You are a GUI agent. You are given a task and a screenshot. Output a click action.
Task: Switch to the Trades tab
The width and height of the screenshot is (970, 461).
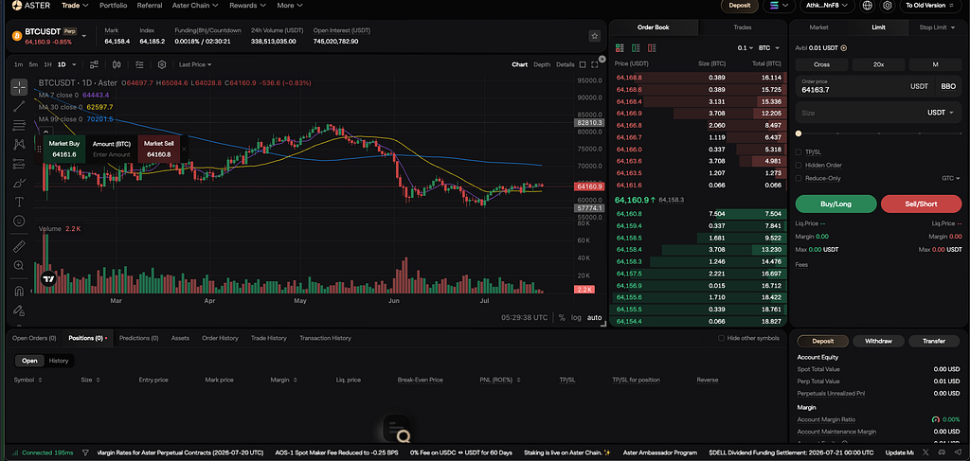click(743, 27)
